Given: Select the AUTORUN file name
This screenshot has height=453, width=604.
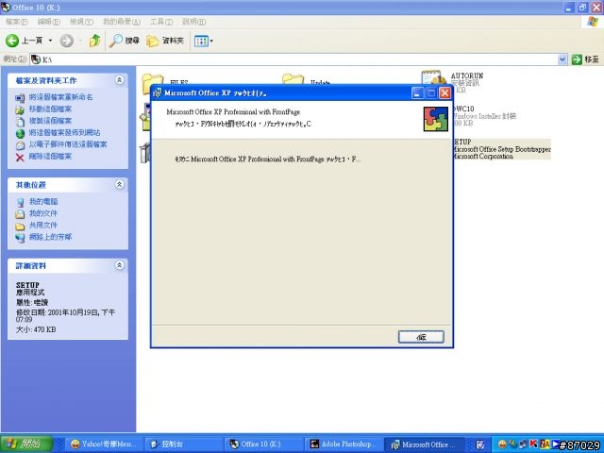Looking at the screenshot, I should pyautogui.click(x=467, y=75).
